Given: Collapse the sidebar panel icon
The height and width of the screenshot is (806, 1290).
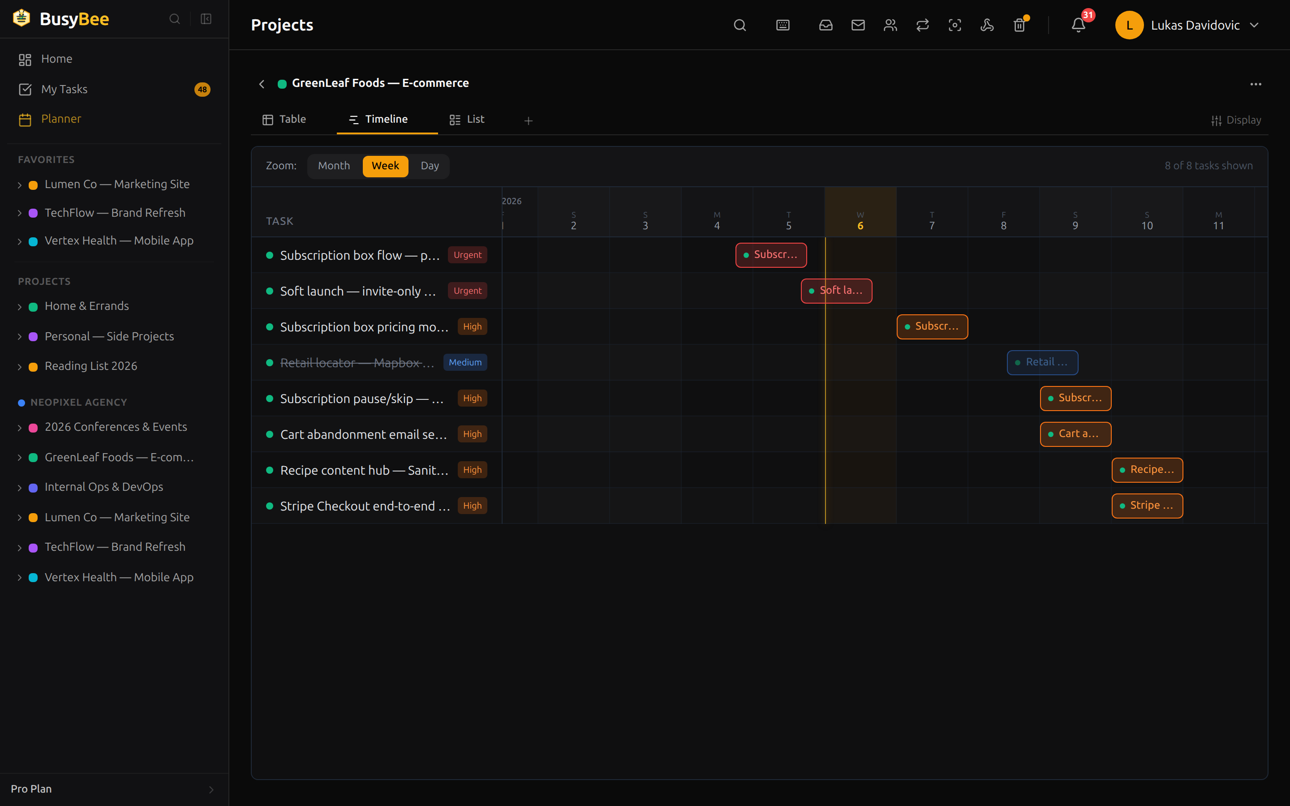Looking at the screenshot, I should pos(206,19).
